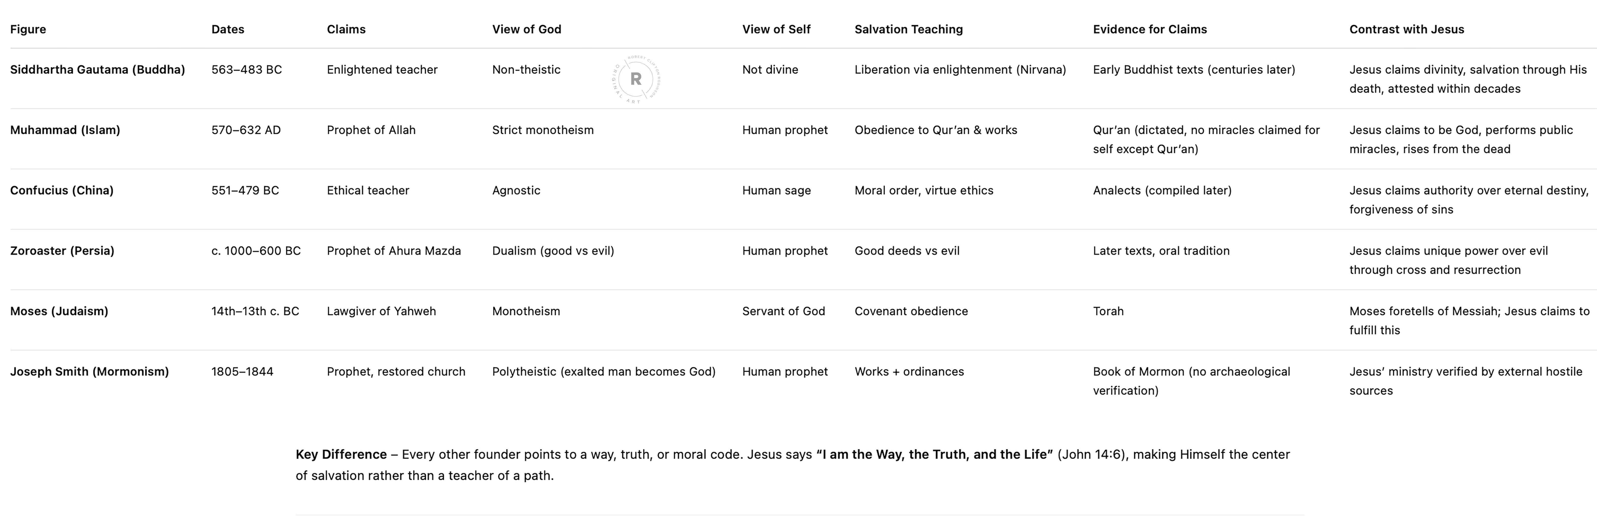Select the Zoroaster (Persia) row label
The width and height of the screenshot is (1597, 516).
pos(62,250)
